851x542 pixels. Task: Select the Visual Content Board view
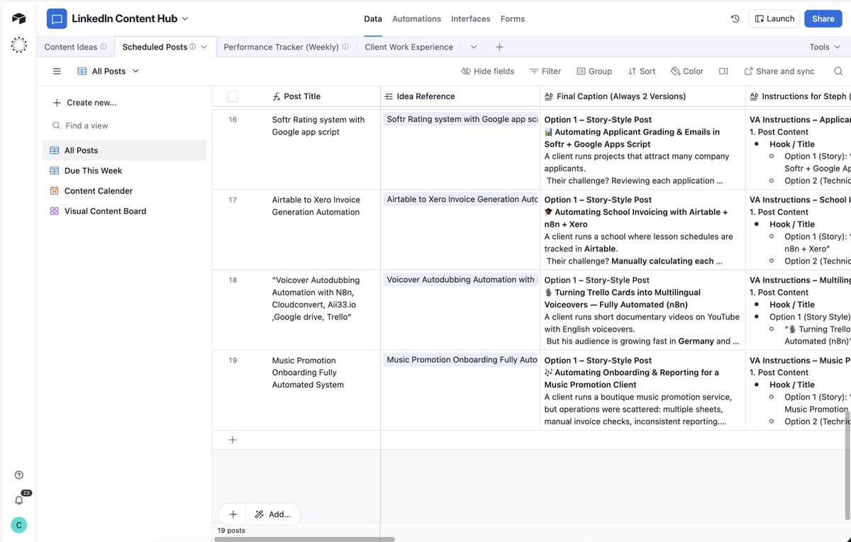[x=125, y=211]
